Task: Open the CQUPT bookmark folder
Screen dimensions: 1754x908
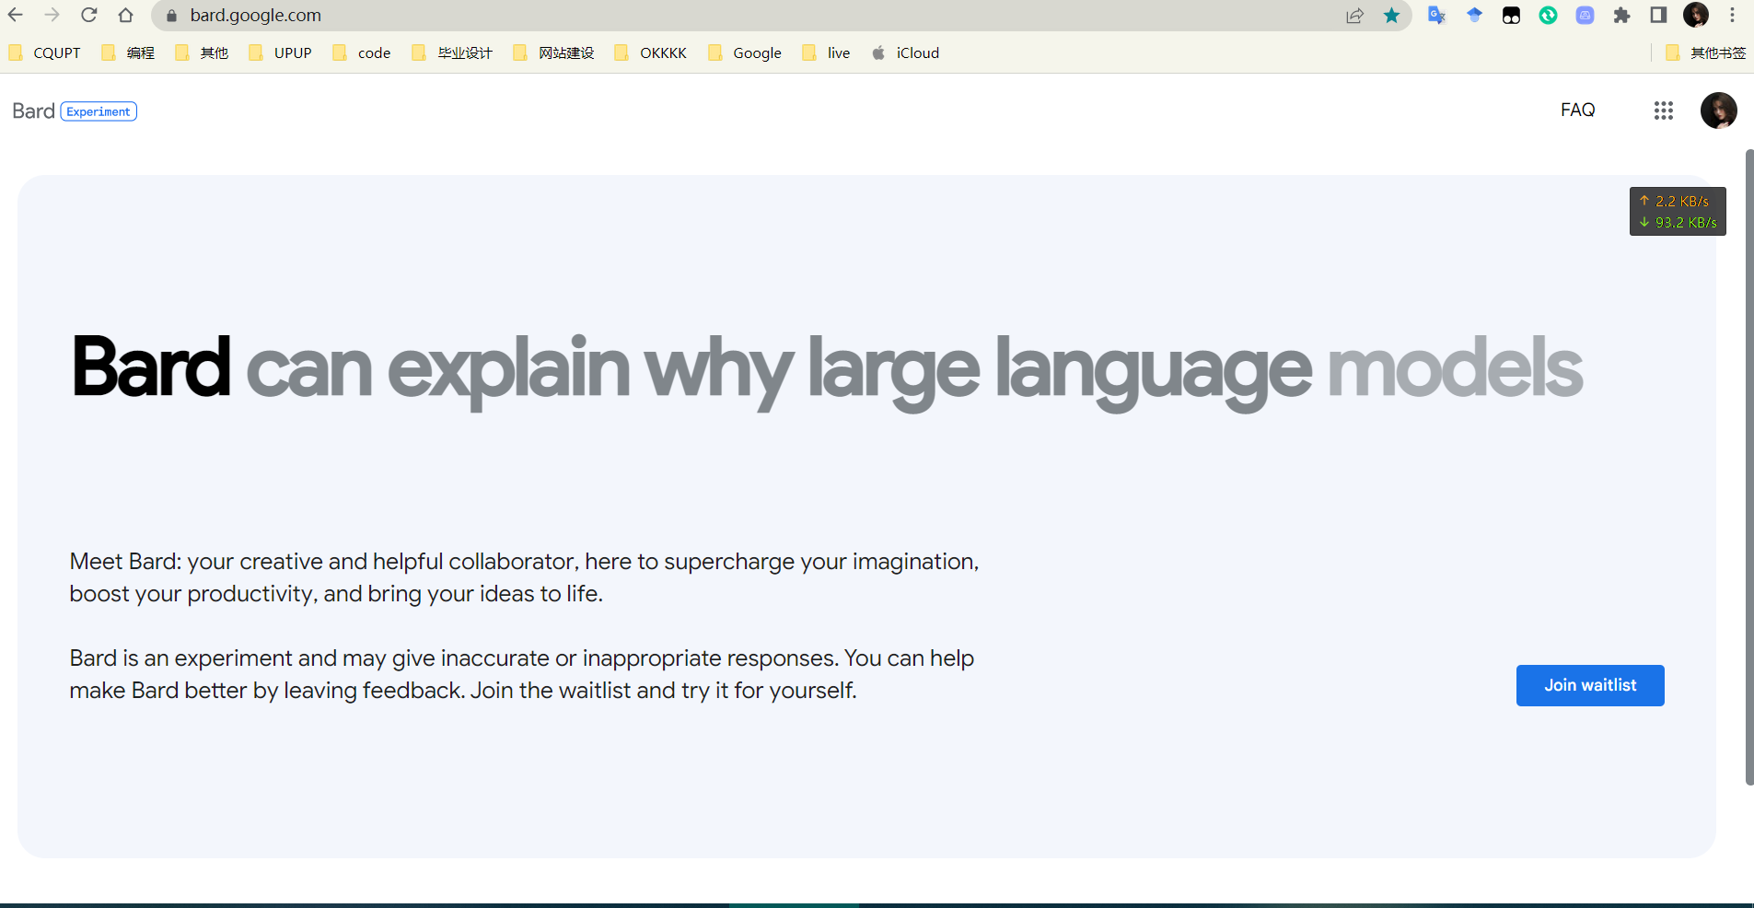Action: pyautogui.click(x=45, y=52)
